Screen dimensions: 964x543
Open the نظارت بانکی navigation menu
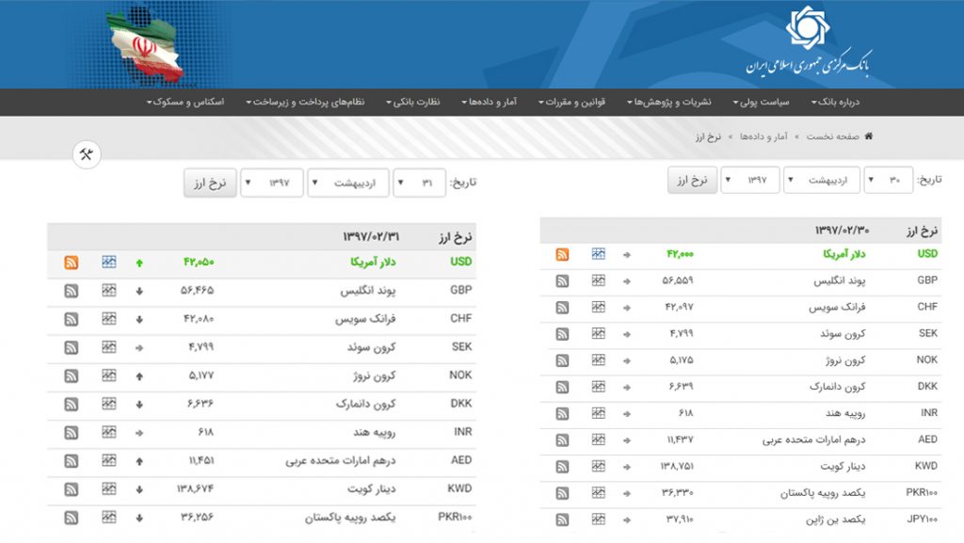pyautogui.click(x=413, y=102)
